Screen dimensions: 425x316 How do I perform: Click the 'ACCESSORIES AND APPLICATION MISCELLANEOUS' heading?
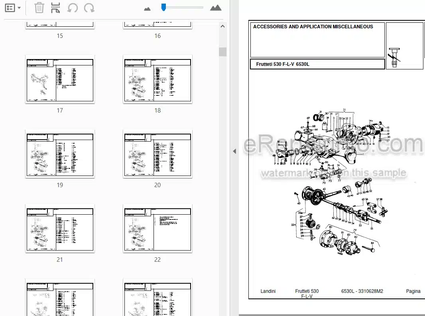(313, 27)
